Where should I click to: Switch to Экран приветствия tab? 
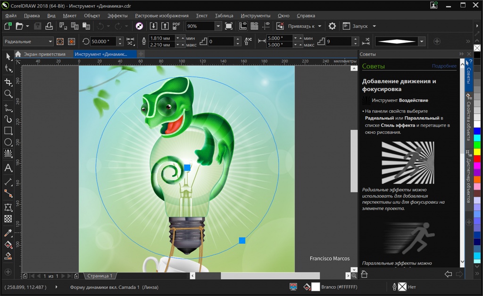(x=44, y=54)
